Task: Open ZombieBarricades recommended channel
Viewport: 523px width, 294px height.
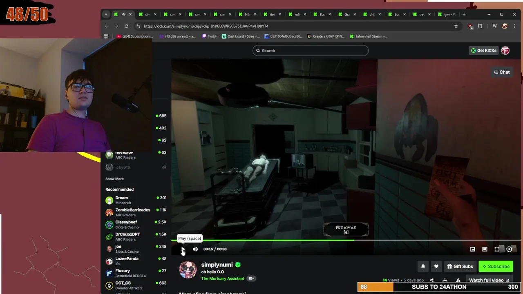Action: [x=136, y=212]
